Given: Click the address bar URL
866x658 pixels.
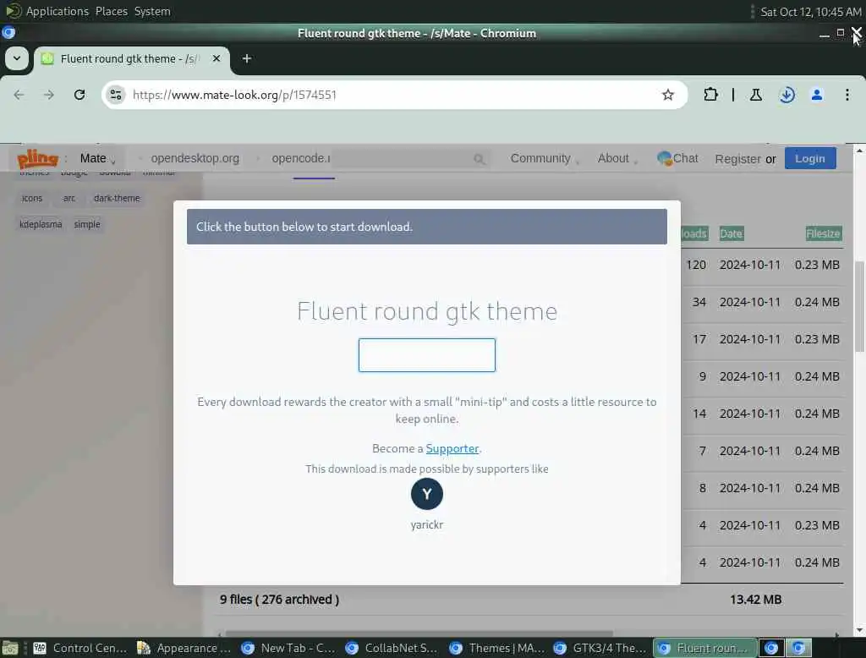Looking at the screenshot, I should 234,95.
